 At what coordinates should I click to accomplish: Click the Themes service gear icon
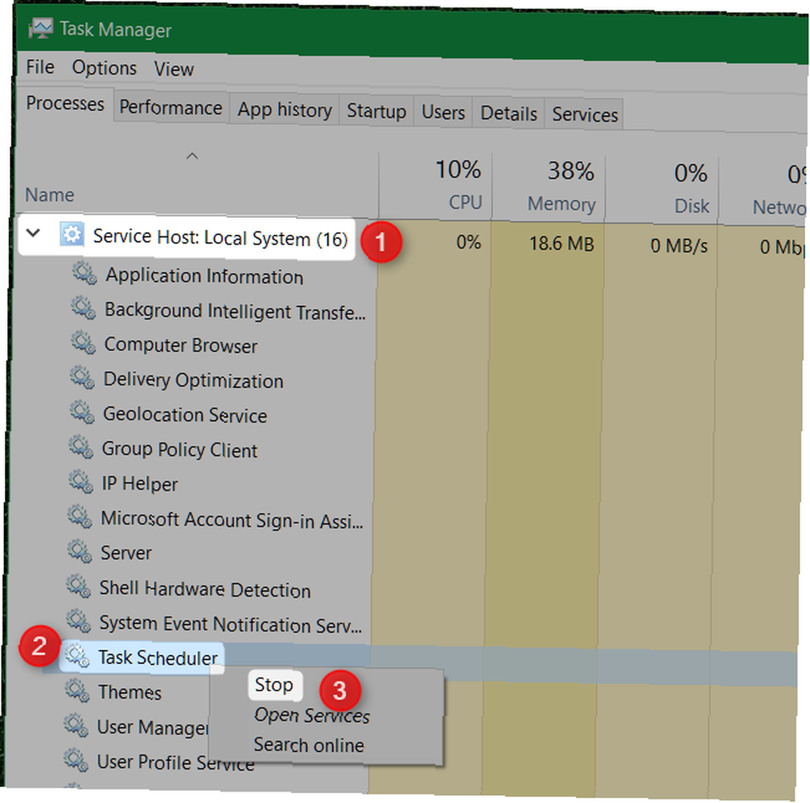tap(78, 690)
